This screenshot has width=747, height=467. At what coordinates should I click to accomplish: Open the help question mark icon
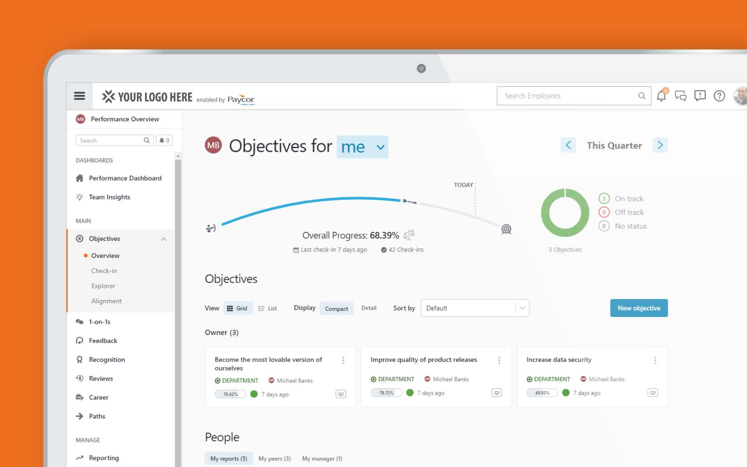[x=719, y=96]
